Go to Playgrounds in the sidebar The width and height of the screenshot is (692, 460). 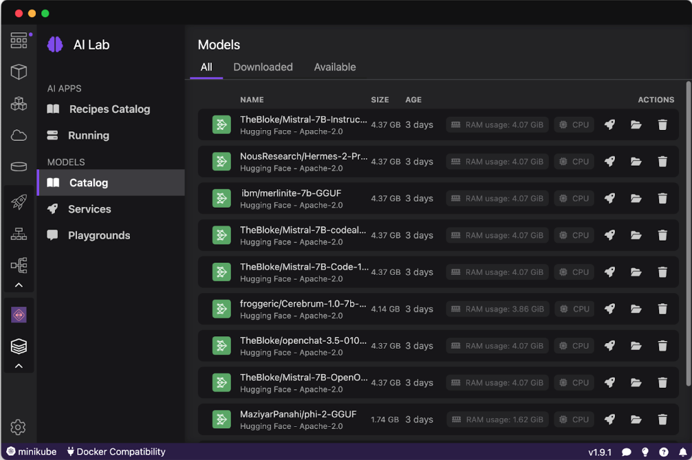[98, 235]
